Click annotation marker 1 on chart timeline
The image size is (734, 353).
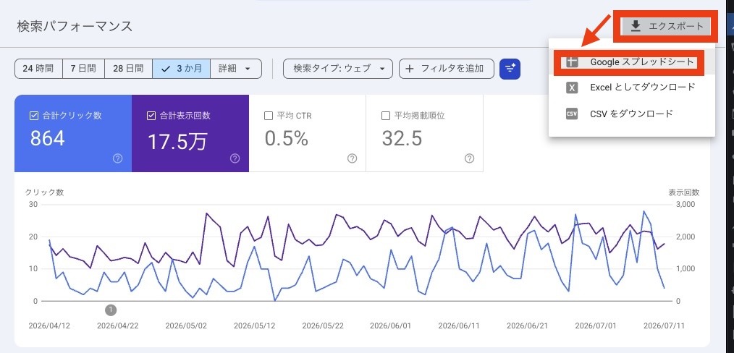(111, 310)
